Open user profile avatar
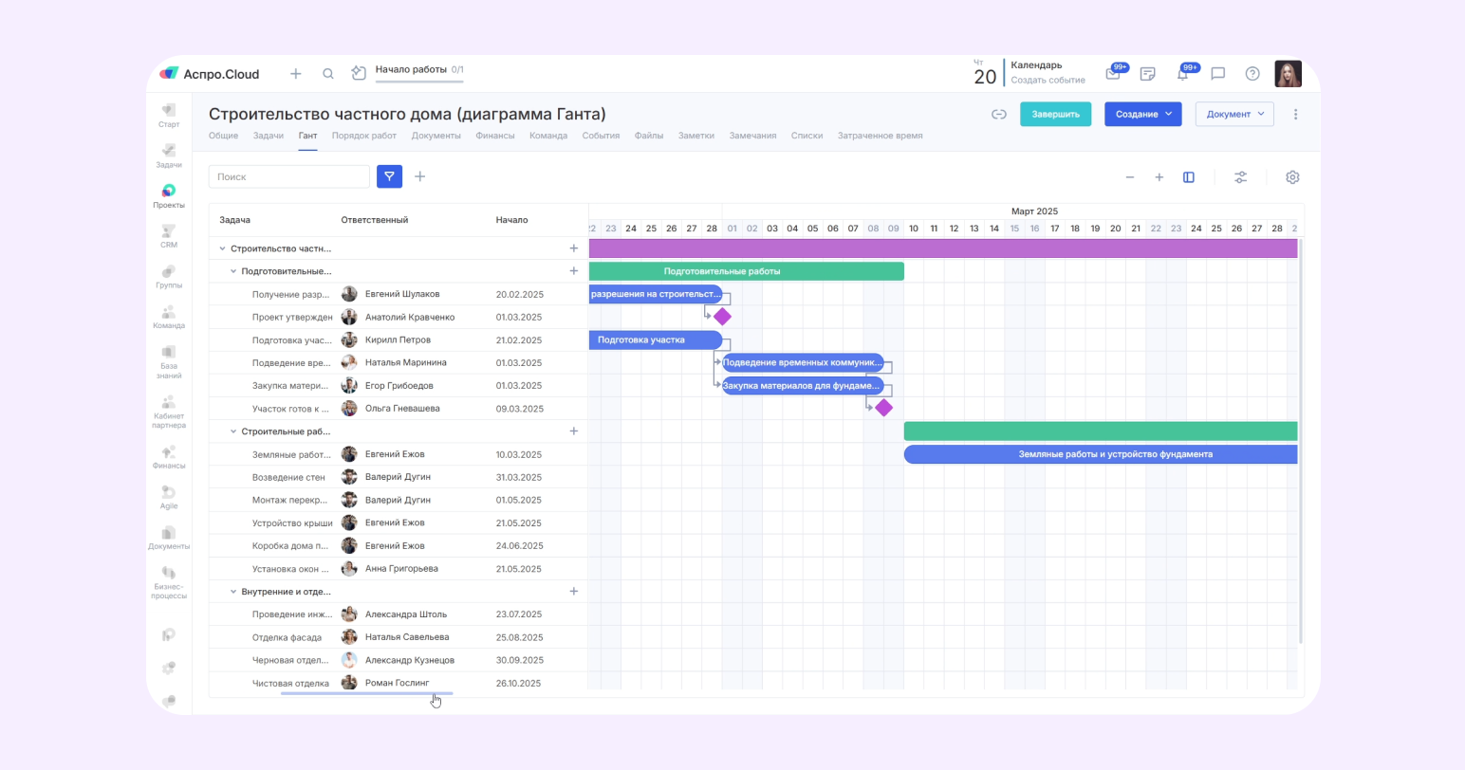1465x770 pixels. click(1288, 73)
